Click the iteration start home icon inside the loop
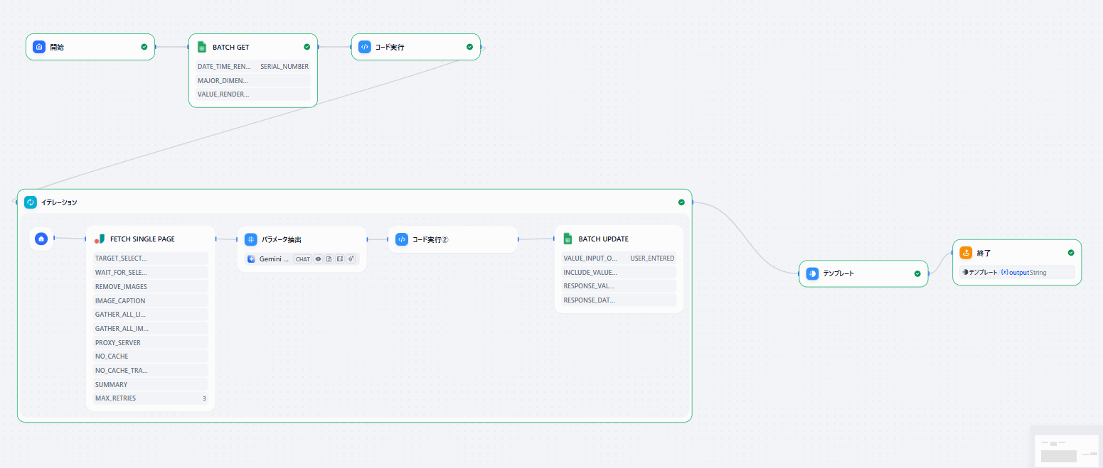This screenshot has width=1103, height=468. (x=41, y=239)
